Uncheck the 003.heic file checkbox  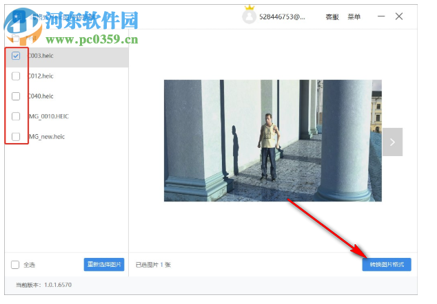pyautogui.click(x=16, y=56)
